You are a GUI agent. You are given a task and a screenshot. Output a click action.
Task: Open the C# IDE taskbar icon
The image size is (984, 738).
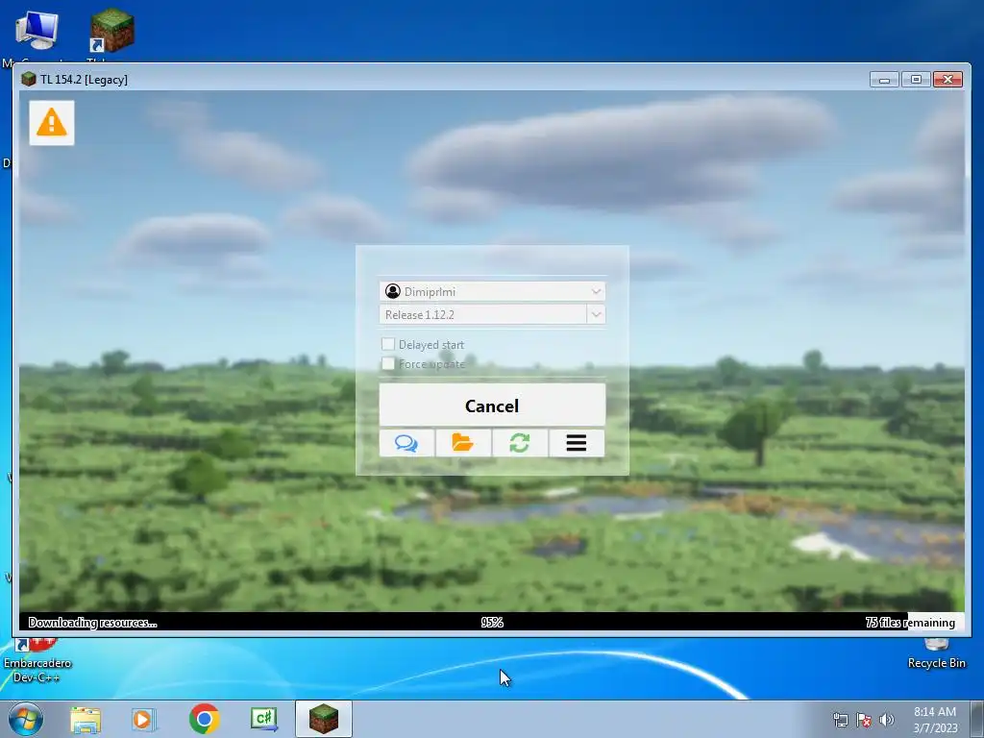[263, 719]
